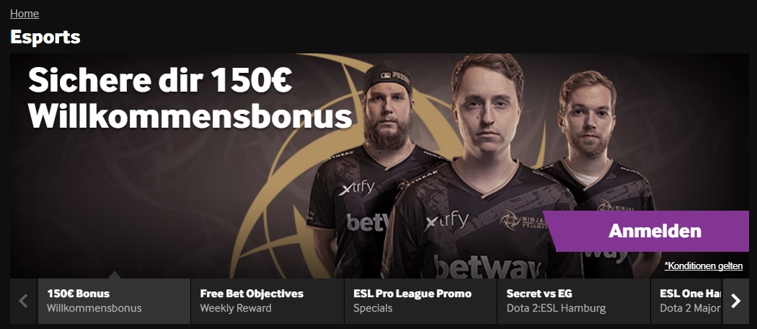Viewport: 757px width, 329px height.
Task: Select the 150€ Bonus Willkommensbonus tab
Action: pyautogui.click(x=115, y=301)
